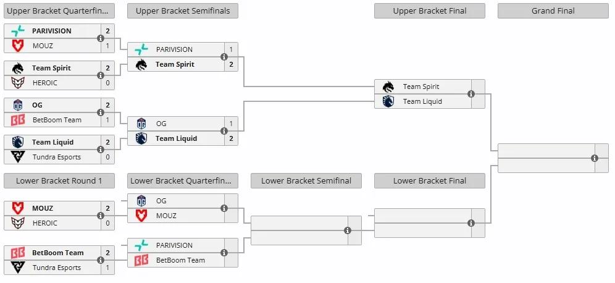Select the Grand Final column header
This screenshot has width=615, height=283.
point(553,11)
